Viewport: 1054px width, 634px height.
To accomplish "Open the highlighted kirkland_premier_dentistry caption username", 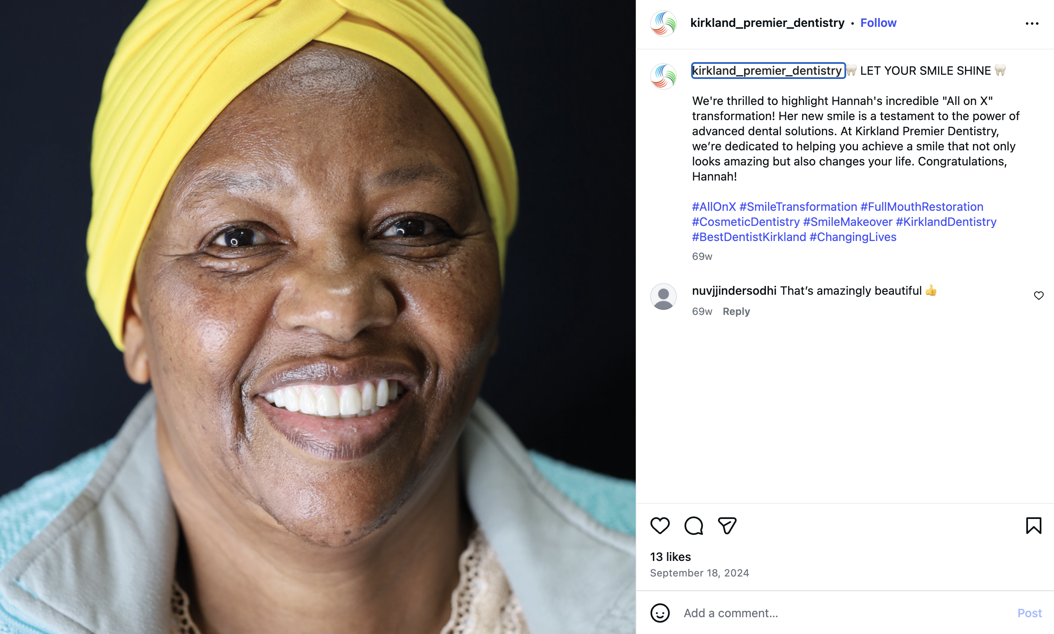I will click(x=767, y=71).
